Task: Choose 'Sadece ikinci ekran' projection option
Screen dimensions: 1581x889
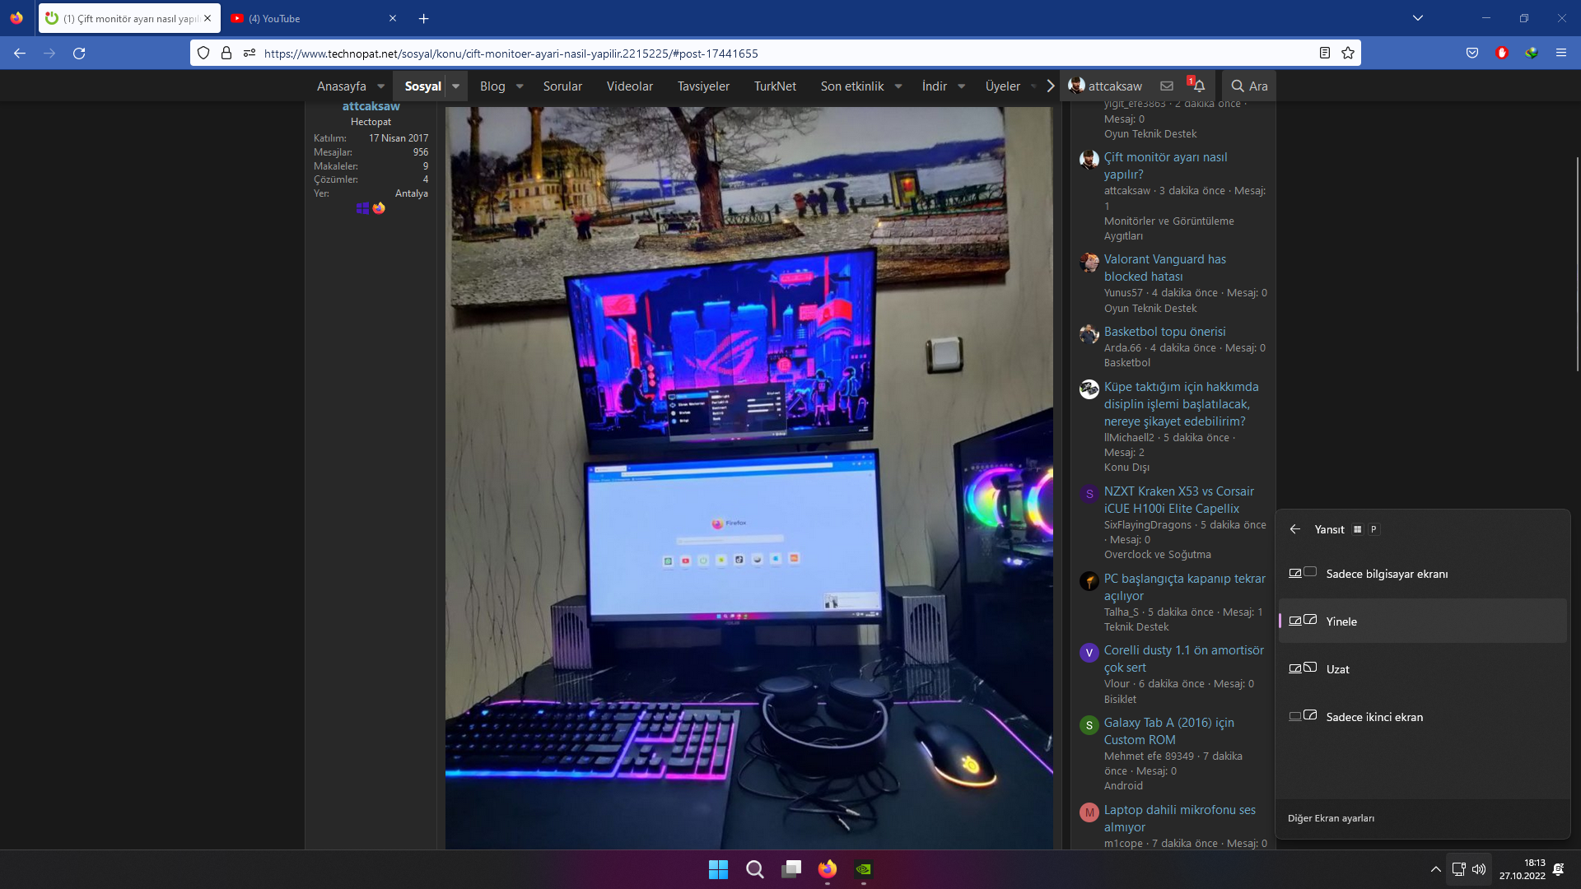Action: pyautogui.click(x=1373, y=717)
